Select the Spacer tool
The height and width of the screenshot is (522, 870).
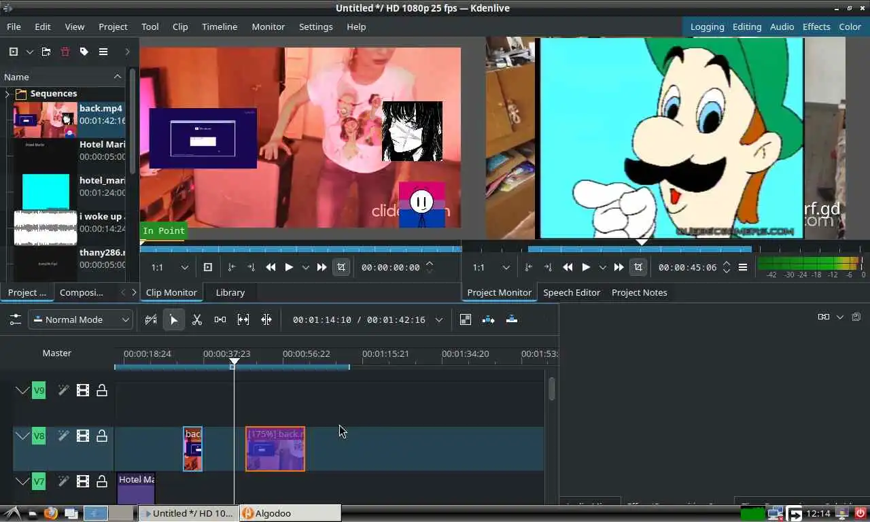point(220,319)
